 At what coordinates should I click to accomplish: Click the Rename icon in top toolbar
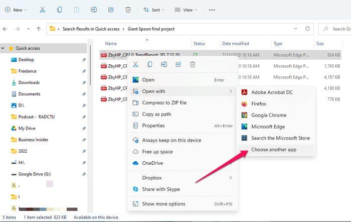tap(94, 10)
